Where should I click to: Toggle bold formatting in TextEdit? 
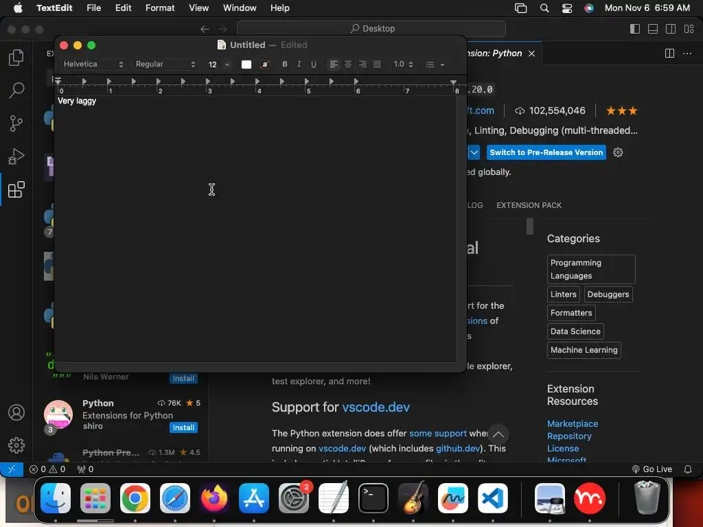pos(285,64)
